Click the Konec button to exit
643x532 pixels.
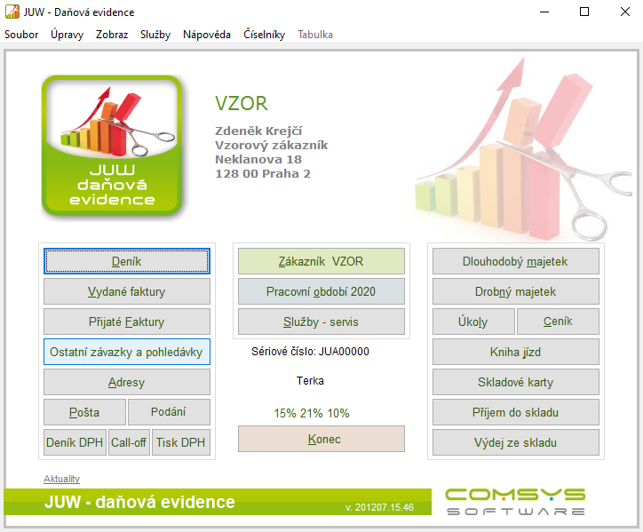point(321,439)
